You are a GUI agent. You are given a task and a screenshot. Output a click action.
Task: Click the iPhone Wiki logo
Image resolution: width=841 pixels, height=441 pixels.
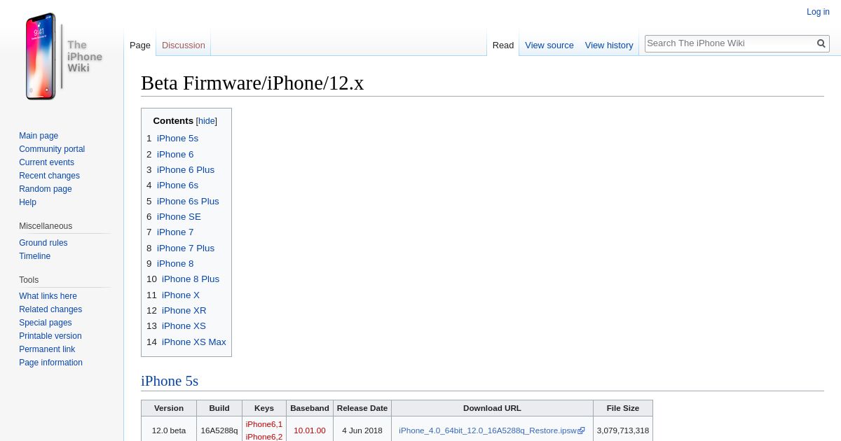coord(63,56)
